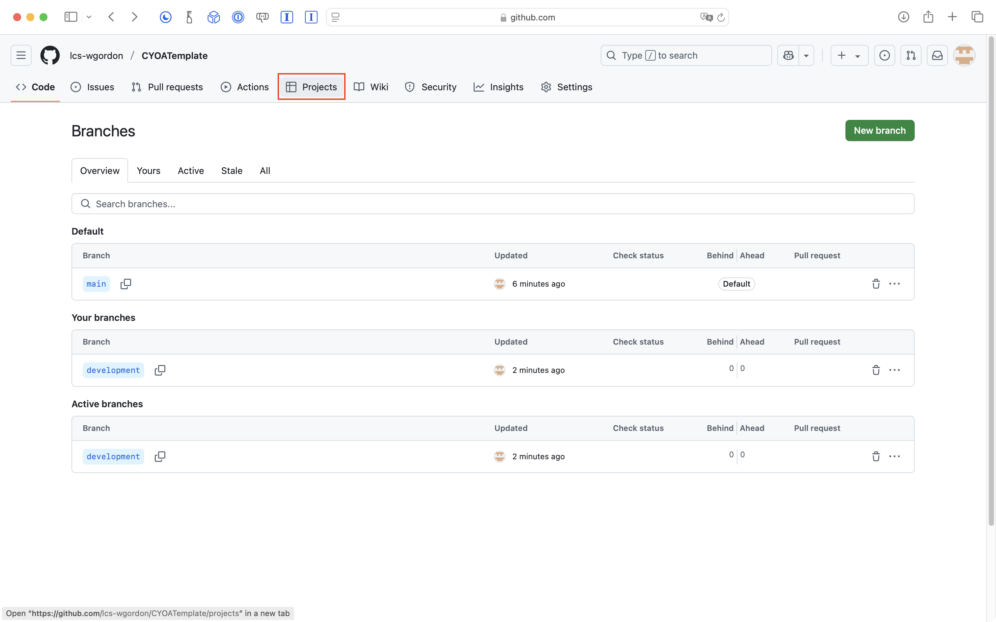The width and height of the screenshot is (996, 622).
Task: Open the hamburger navigation menu
Action: 21,56
